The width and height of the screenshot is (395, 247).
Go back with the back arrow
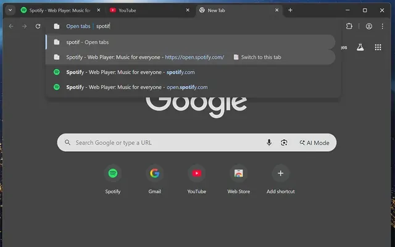click(11, 26)
